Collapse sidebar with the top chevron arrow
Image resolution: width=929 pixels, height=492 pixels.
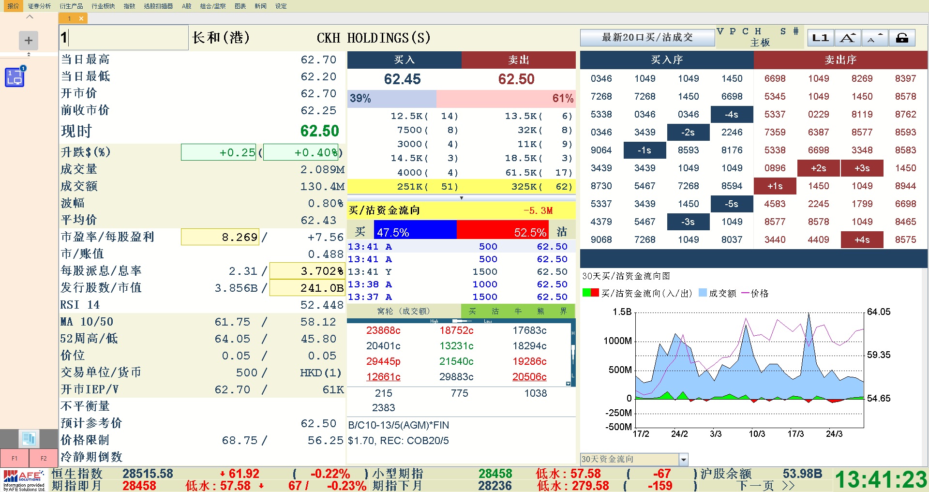pos(30,17)
